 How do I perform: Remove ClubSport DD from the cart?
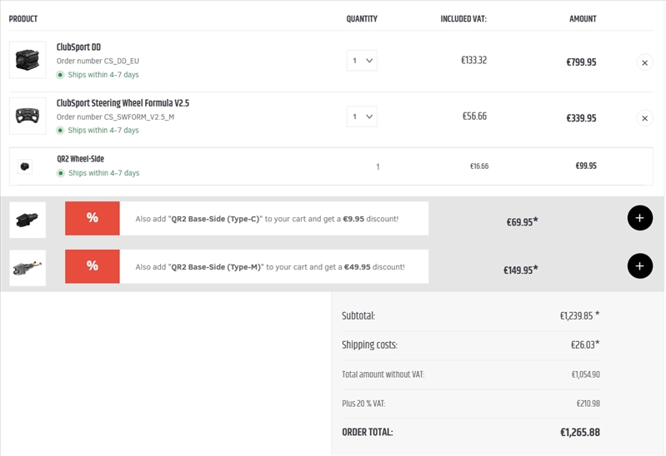click(x=644, y=62)
